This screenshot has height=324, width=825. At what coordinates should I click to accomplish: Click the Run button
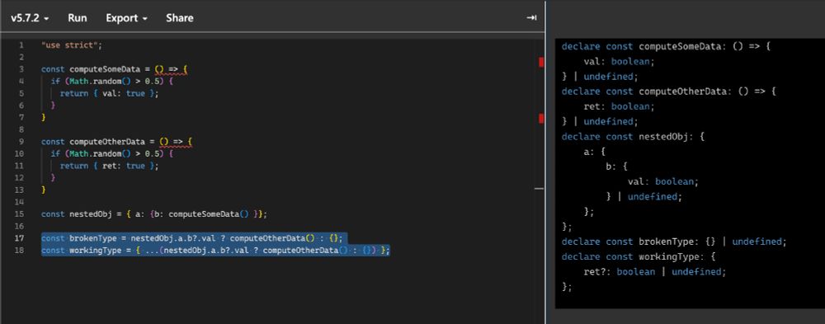78,18
